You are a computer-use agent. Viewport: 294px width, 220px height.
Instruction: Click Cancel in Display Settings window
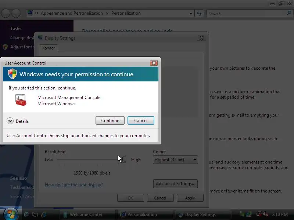pos(160,198)
